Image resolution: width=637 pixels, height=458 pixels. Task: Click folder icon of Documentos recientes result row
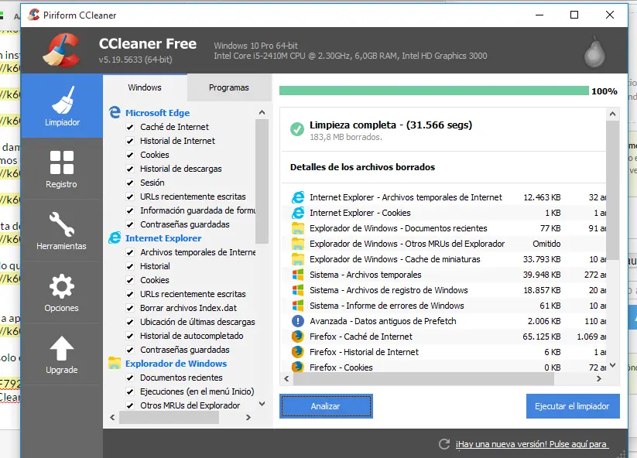click(298, 228)
